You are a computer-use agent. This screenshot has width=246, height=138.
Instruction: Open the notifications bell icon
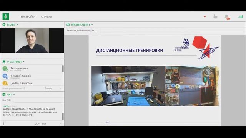[227, 17]
